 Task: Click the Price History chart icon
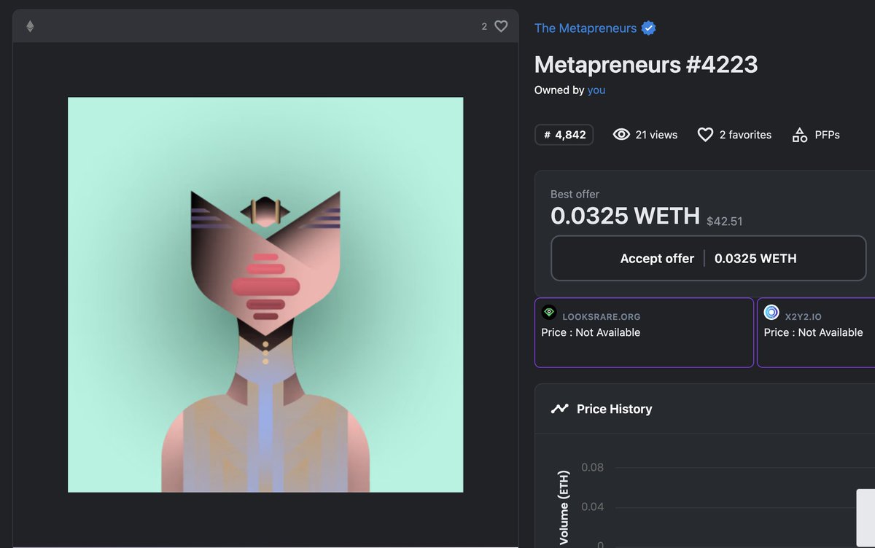[559, 409]
